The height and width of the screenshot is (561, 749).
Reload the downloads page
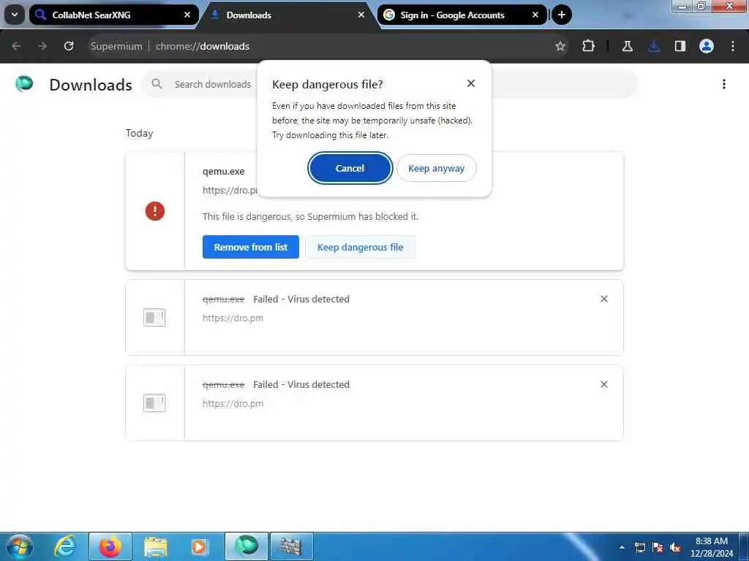(69, 46)
